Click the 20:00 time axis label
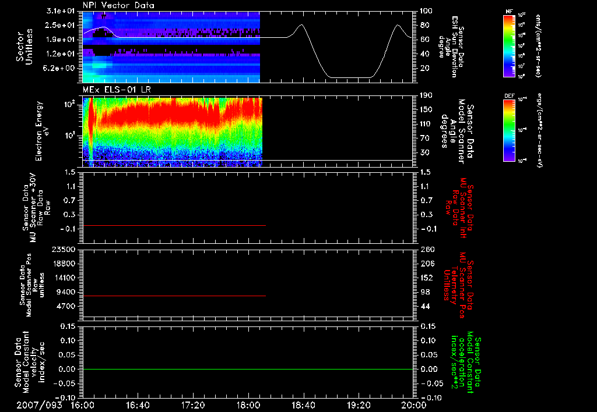 coord(414,405)
